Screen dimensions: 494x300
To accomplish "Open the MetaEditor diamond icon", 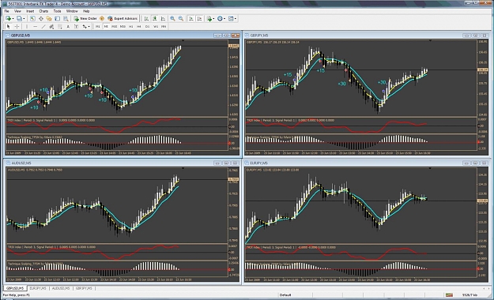I will coord(102,19).
